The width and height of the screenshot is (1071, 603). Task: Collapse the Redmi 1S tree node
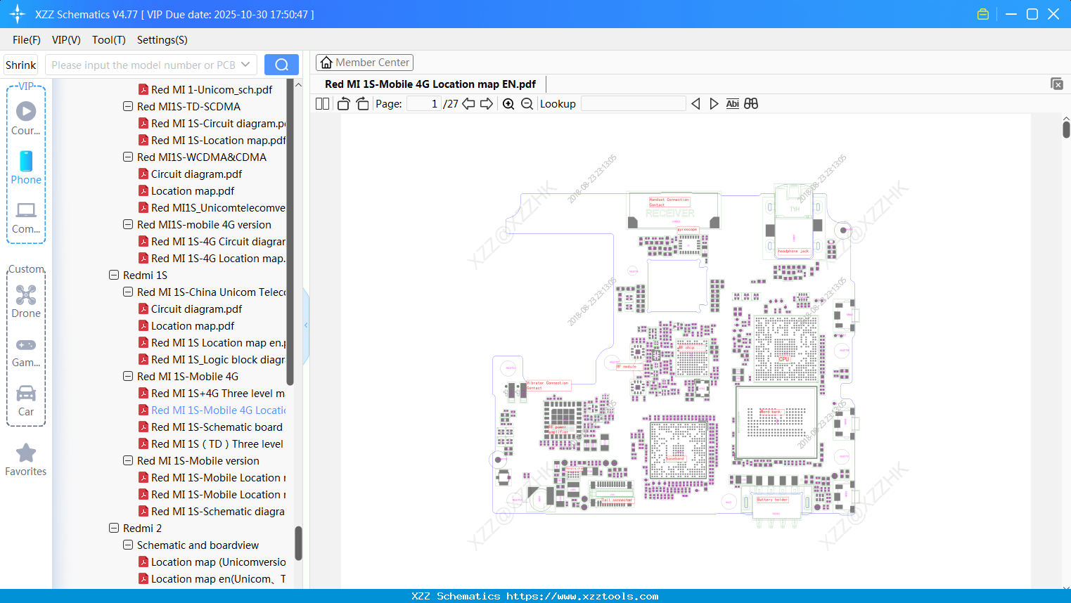114,275
